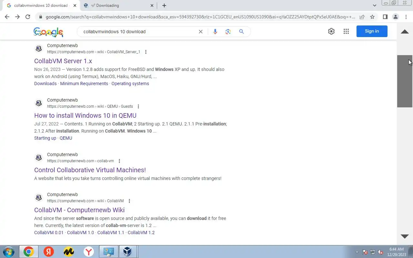This screenshot has height=258, width=413.
Task: Launch Yandex Browser from the taskbar
Action: click(x=89, y=252)
